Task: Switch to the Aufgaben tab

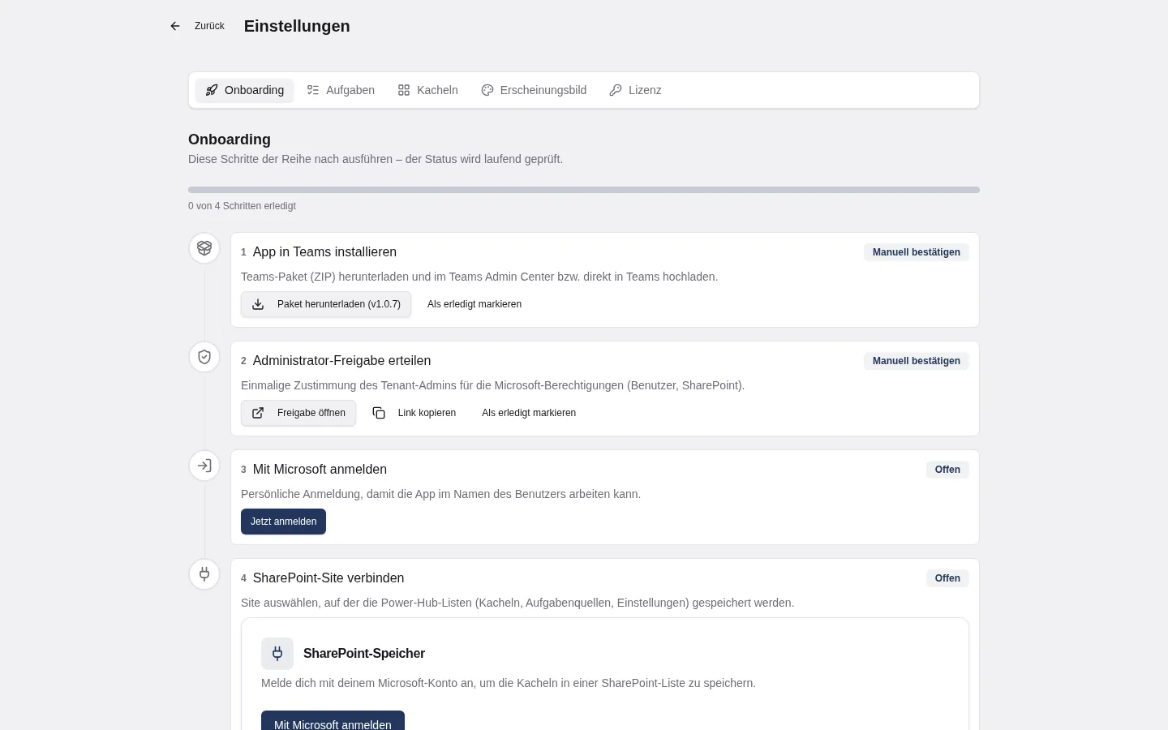Action: coord(341,90)
